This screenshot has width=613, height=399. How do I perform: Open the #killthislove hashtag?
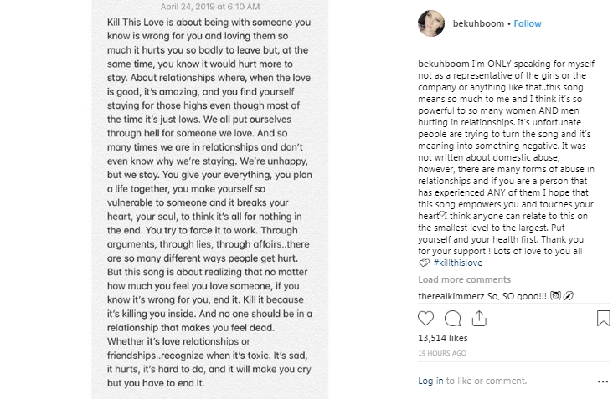pos(457,263)
